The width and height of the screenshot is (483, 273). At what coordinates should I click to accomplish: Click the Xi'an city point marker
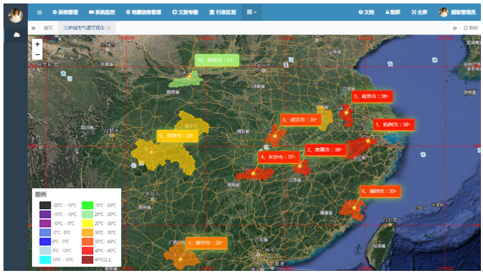[x=189, y=76]
